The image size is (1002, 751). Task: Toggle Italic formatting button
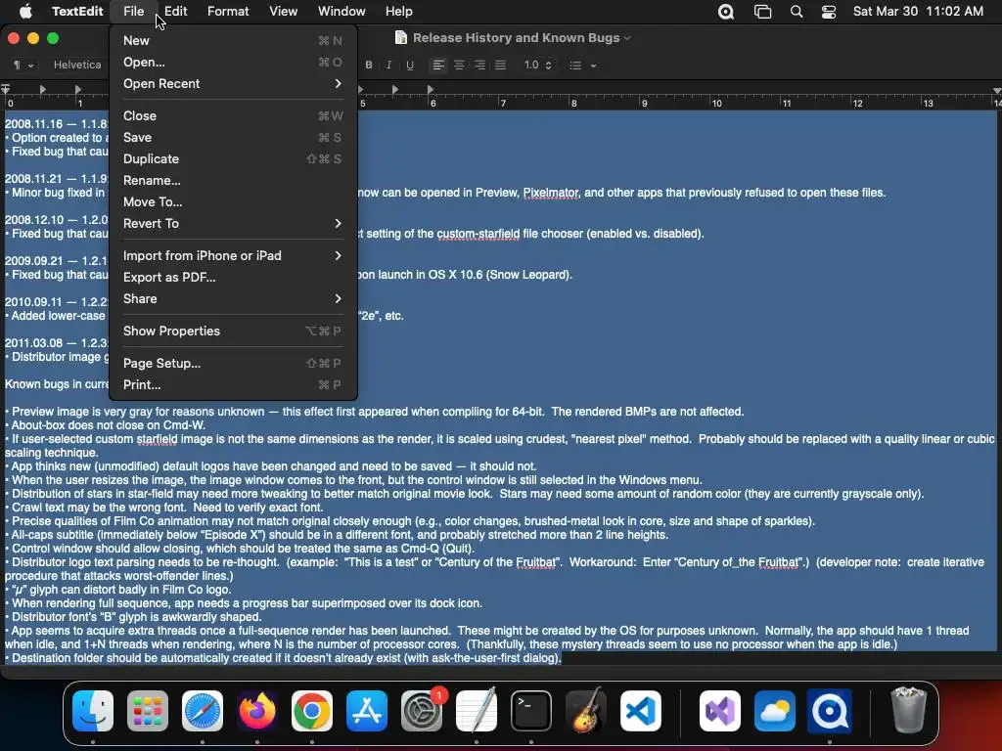pos(388,65)
